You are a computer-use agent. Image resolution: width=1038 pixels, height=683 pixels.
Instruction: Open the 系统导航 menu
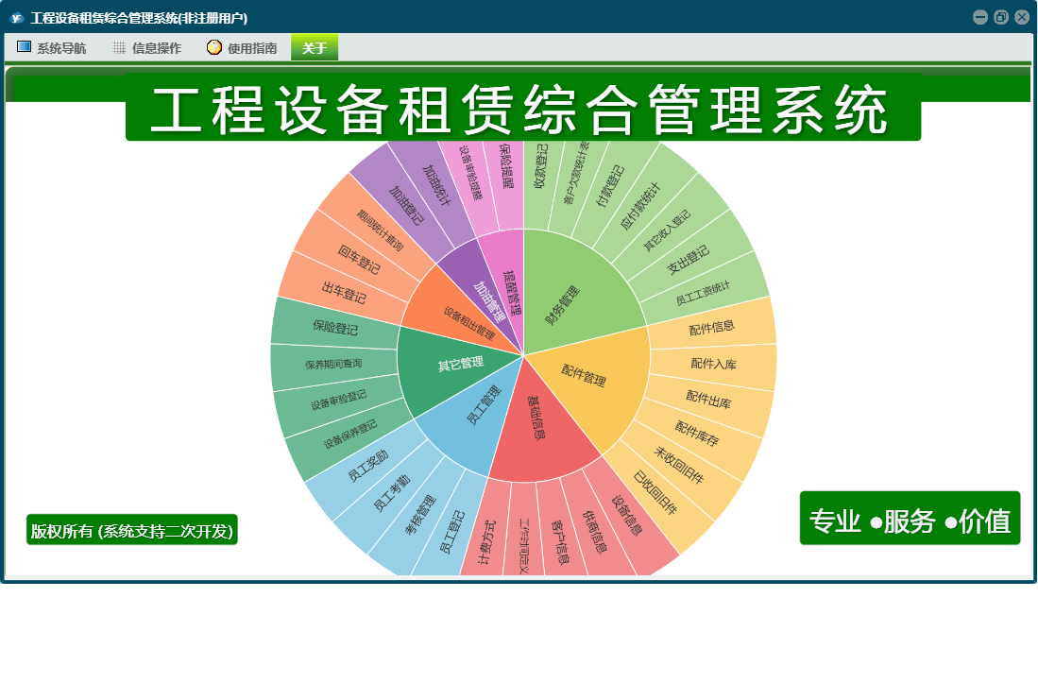(52, 47)
